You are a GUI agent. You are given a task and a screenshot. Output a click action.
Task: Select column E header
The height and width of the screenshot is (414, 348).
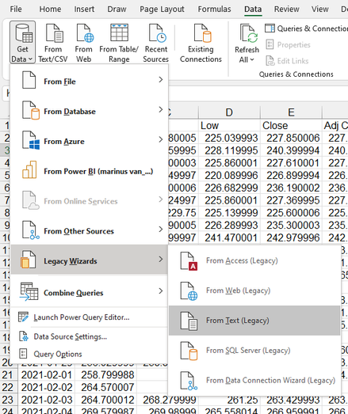[x=291, y=112]
